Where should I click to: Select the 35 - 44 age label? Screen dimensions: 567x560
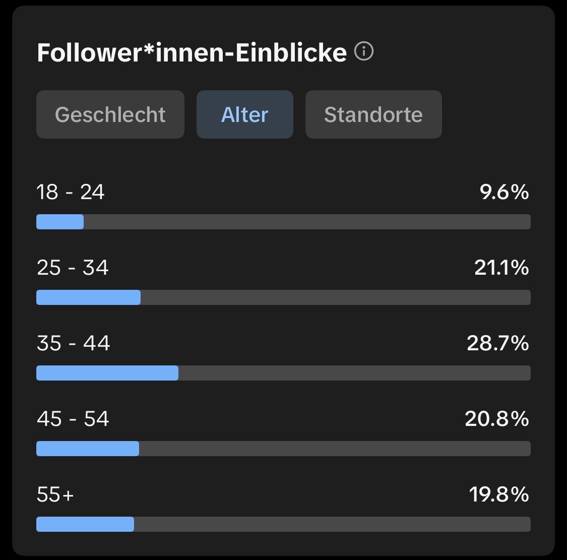[x=74, y=343]
